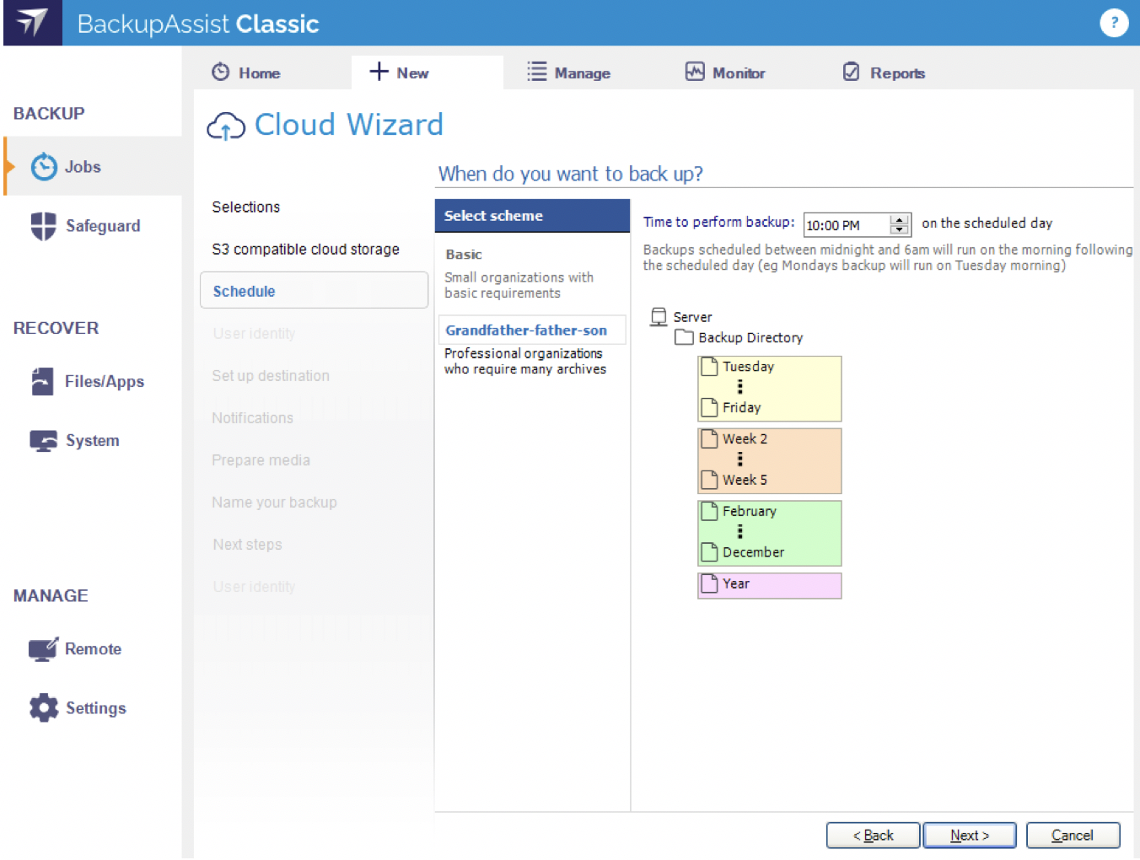
Task: Select the Tuesday backup file
Action: click(739, 367)
